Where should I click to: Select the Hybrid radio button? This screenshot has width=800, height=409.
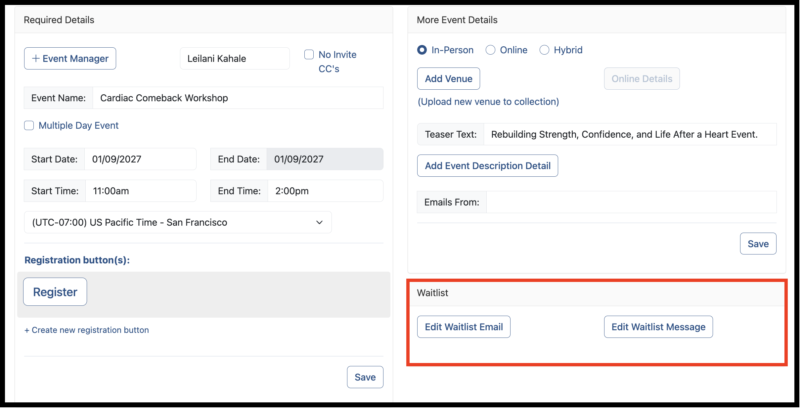544,50
